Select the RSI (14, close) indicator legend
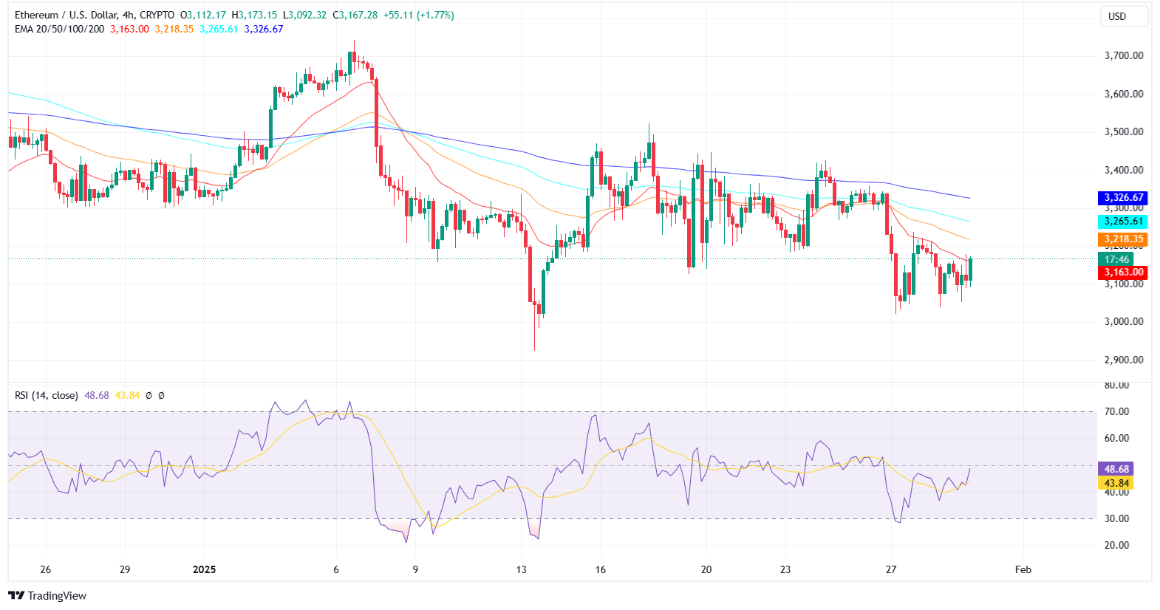1160x610 pixels. click(x=46, y=395)
